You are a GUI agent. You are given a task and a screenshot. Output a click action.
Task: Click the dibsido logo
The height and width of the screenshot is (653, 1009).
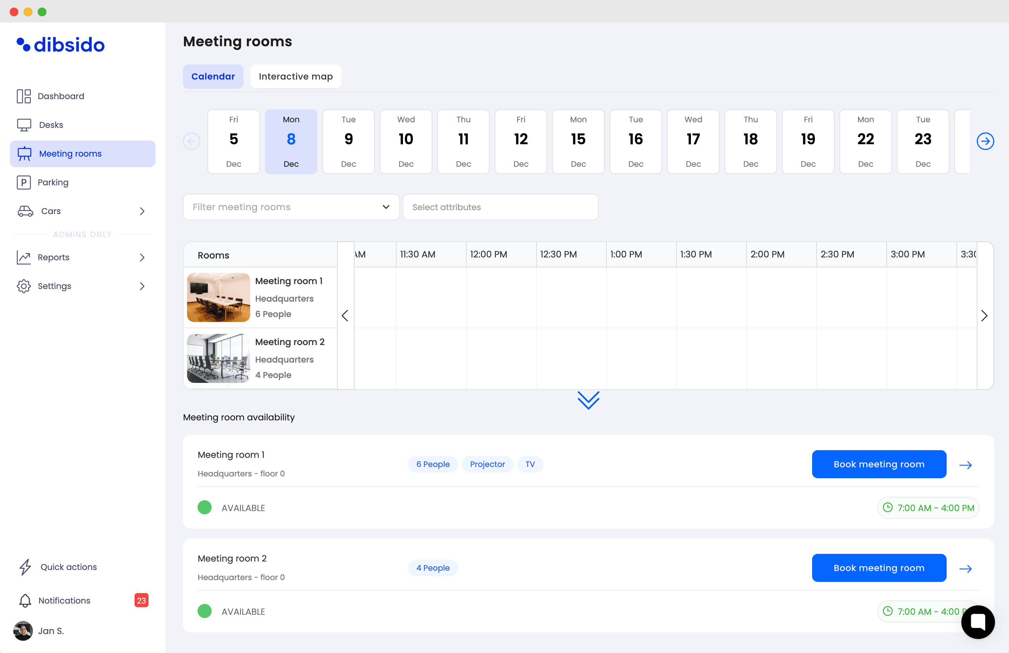point(61,44)
